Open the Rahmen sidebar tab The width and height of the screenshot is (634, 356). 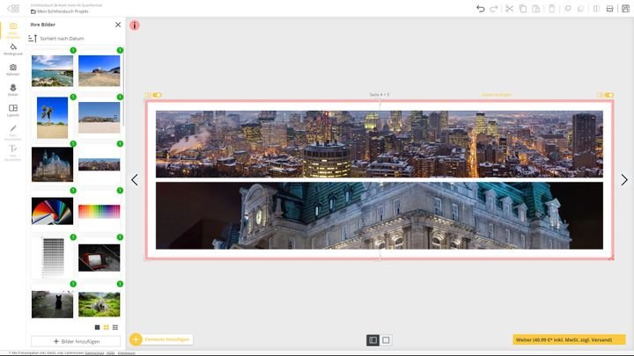[x=13, y=69]
